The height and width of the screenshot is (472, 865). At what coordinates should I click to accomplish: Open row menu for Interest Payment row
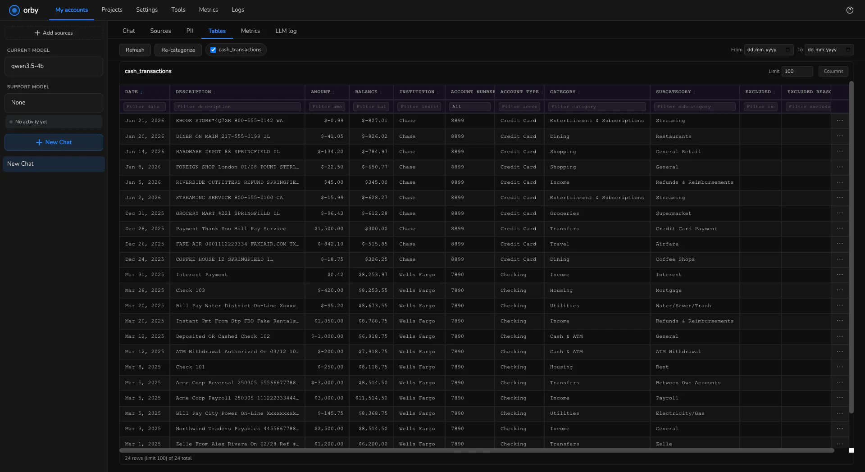tap(840, 274)
